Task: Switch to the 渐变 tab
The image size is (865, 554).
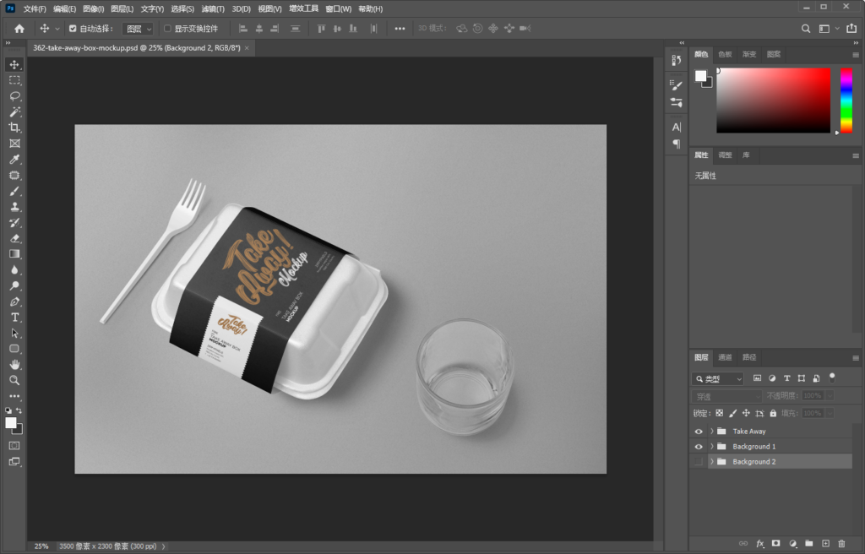Action: (749, 54)
